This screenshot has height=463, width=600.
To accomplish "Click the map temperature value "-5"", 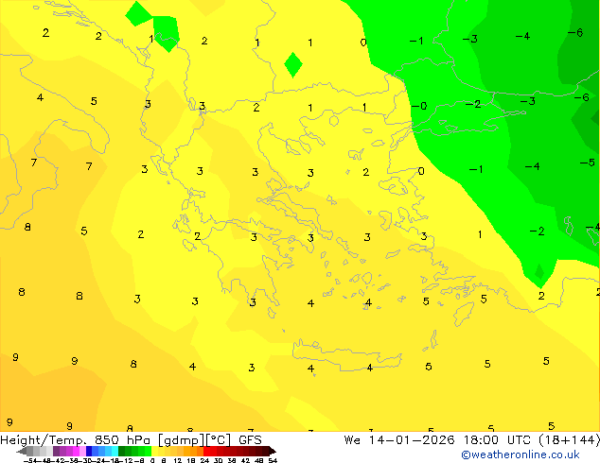I will 588,163.
